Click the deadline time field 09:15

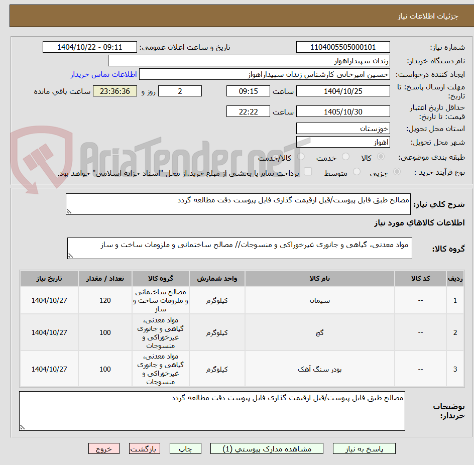248,91
